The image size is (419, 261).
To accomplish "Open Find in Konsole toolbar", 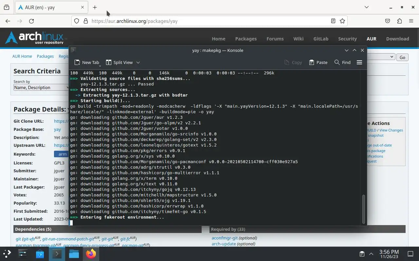I will (x=342, y=62).
